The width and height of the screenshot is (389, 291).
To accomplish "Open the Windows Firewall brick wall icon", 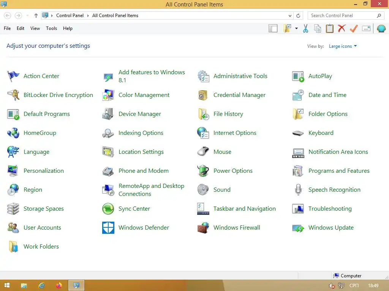I will point(203,228).
